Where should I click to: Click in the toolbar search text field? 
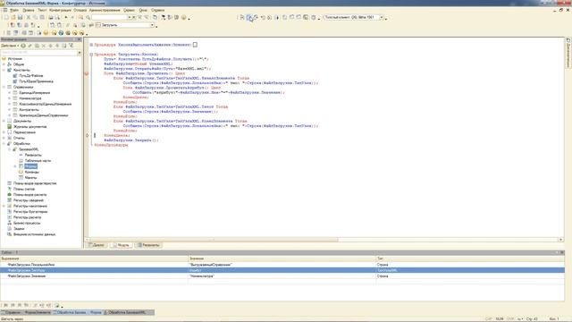click(x=109, y=17)
